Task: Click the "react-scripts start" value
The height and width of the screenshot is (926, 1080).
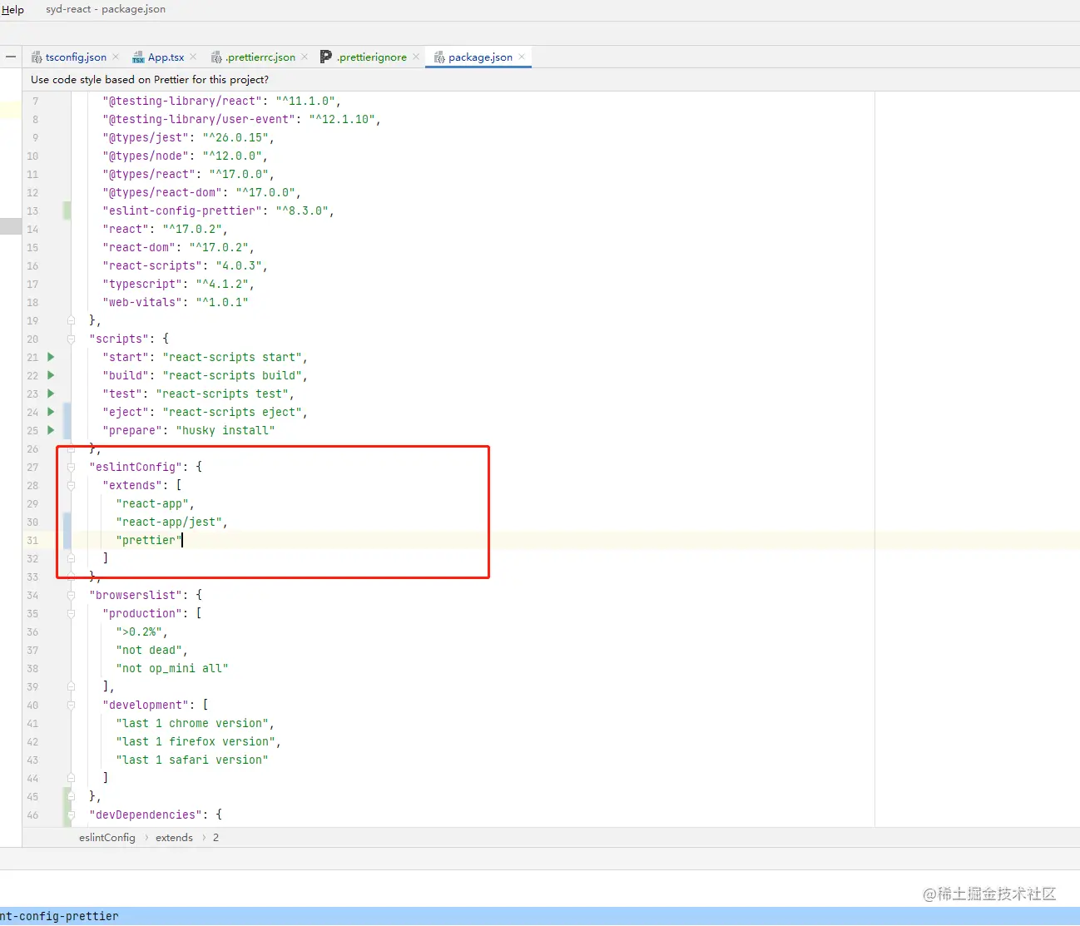Action: click(x=232, y=357)
